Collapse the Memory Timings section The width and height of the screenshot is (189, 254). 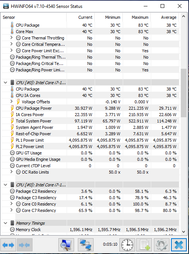pyautogui.click(x=6, y=223)
